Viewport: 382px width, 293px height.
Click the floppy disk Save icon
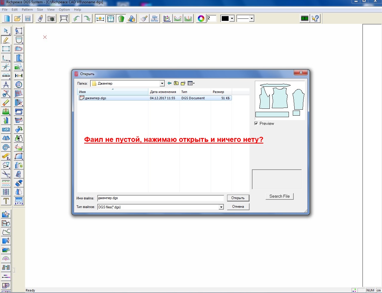(28, 18)
